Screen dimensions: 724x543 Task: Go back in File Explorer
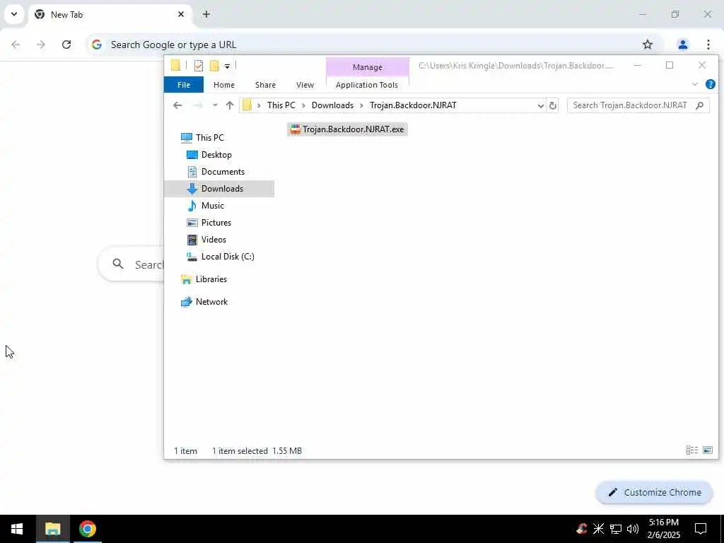click(177, 105)
